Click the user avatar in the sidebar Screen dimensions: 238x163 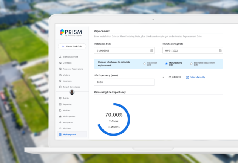[72, 92]
